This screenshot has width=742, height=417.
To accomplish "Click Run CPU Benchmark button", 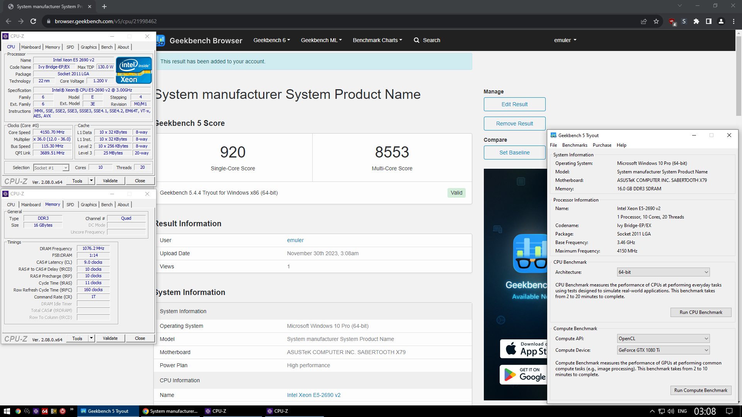I will tap(701, 312).
